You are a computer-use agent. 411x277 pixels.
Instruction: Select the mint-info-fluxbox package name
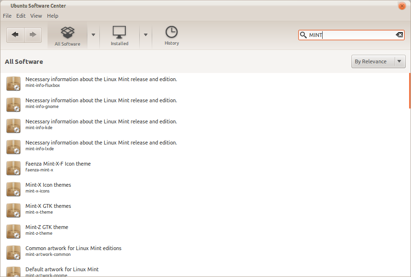[x=43, y=85]
